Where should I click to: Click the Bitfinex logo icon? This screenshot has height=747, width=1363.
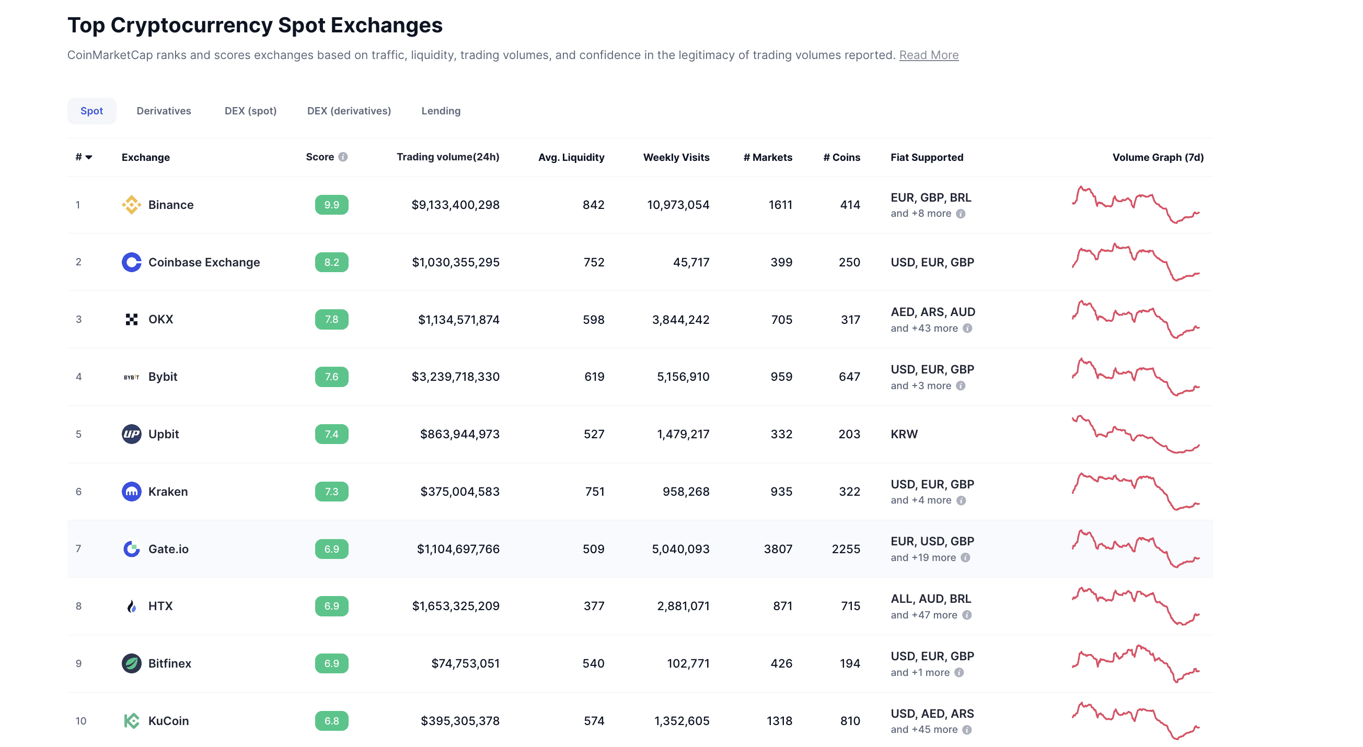click(x=131, y=663)
